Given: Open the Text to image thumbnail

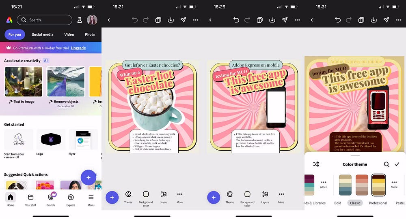Looking at the screenshot, I should [24, 82].
